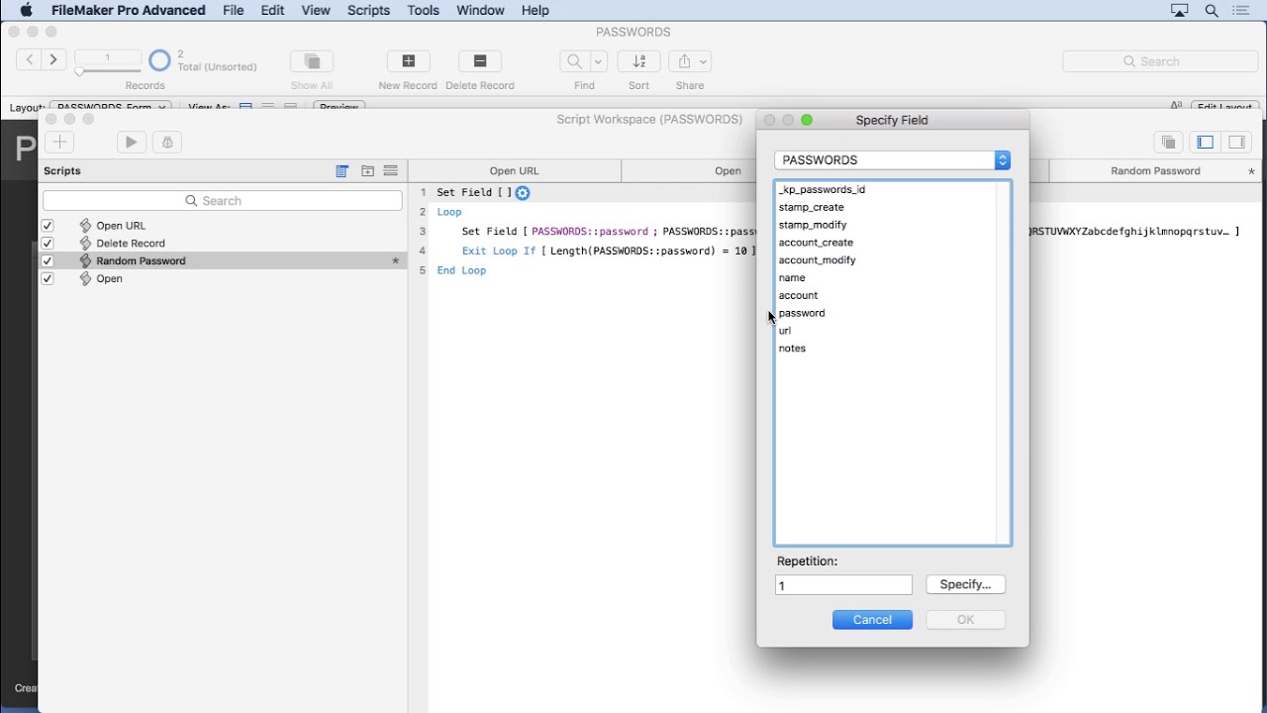Select the stamp_modify field
The image size is (1267, 713).
pyautogui.click(x=886, y=226)
